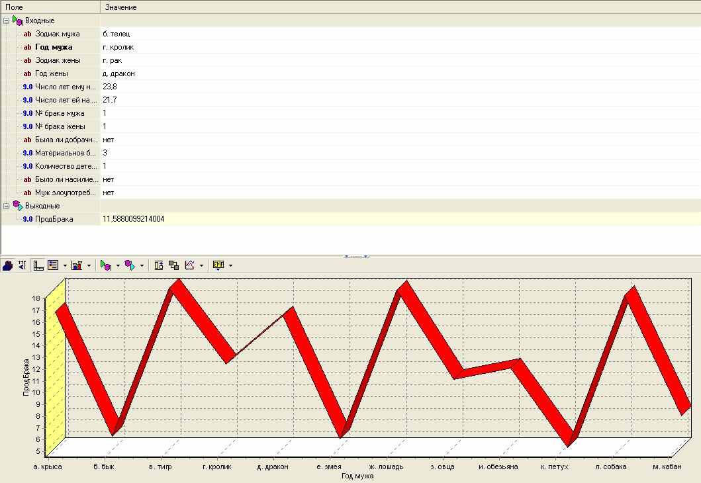Click the 'к. петух' axis label
701x483 pixels.
554,467
